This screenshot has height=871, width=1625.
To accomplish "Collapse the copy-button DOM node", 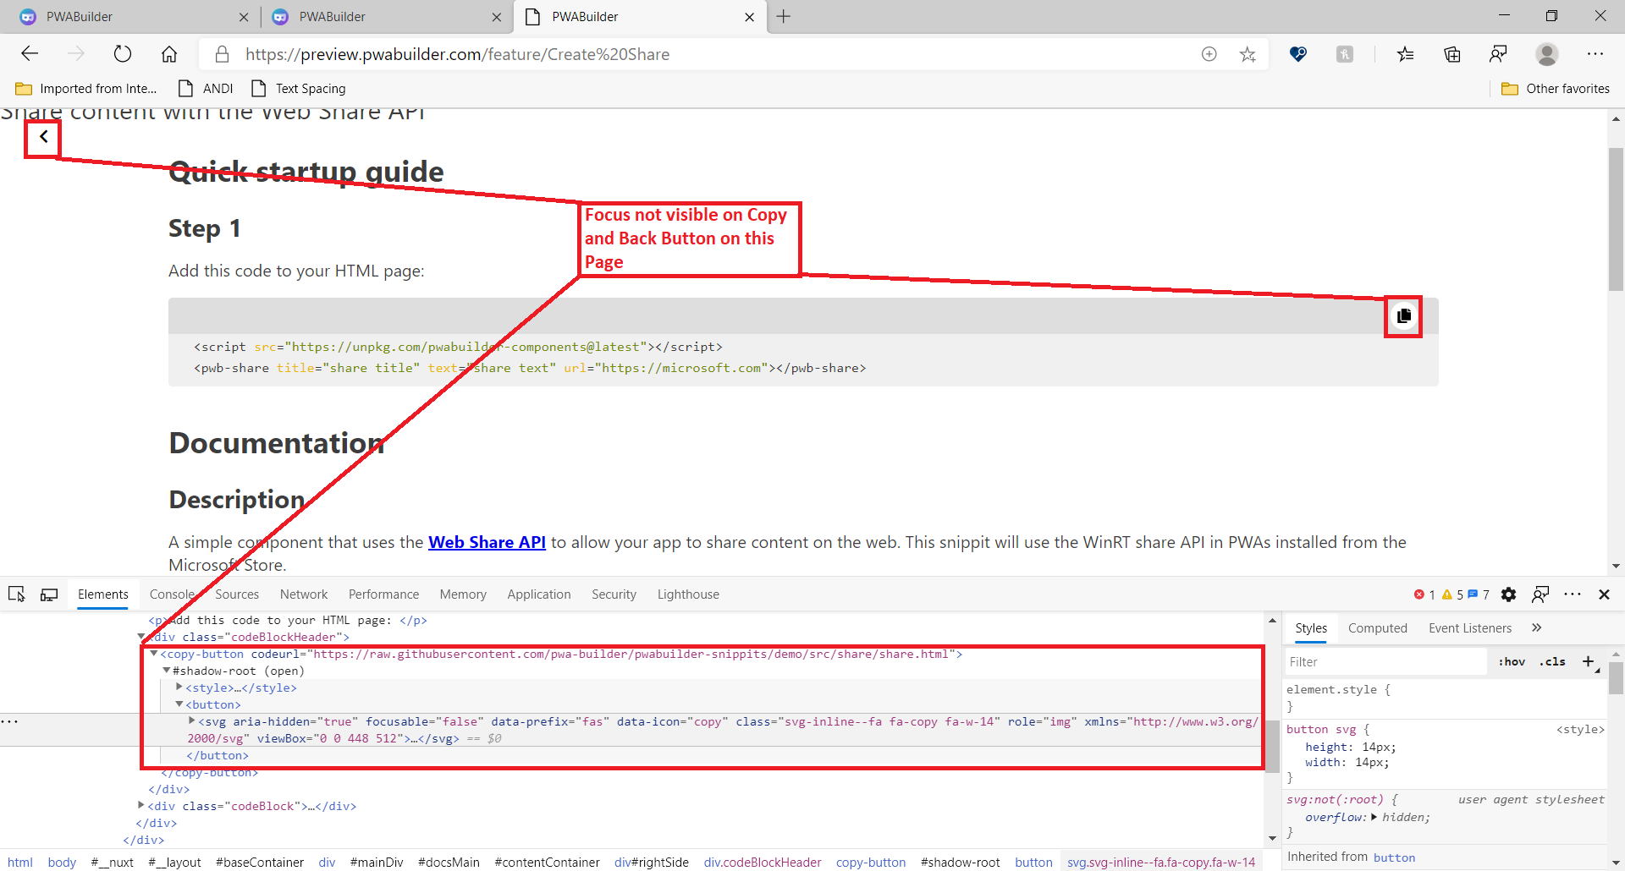I will (x=153, y=653).
